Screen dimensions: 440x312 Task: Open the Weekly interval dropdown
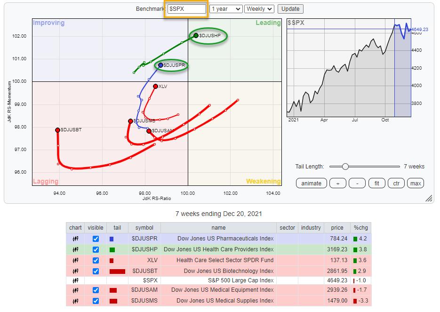tap(259, 9)
